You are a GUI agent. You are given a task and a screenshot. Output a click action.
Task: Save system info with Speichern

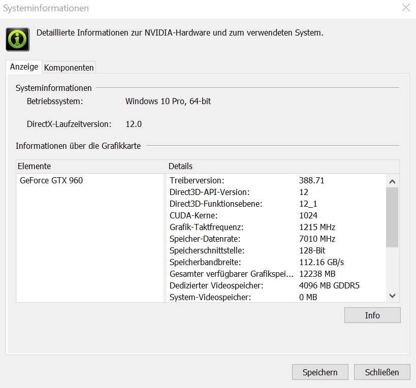click(x=320, y=372)
